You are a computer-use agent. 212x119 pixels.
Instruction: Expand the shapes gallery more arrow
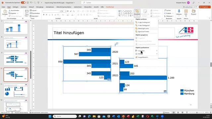(x=132, y=16)
